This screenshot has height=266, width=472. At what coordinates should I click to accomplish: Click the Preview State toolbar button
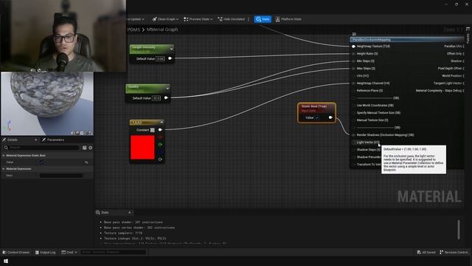click(198, 19)
